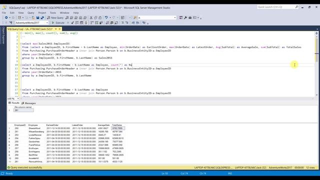This screenshot has width=320, height=180.
Task: Switch to the Messages tab
Action: pos(28,103)
